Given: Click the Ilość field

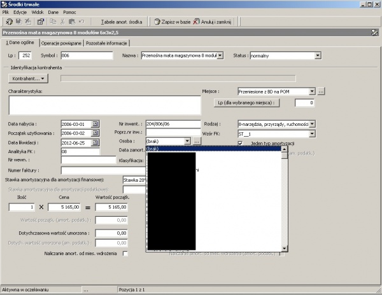Looking at the screenshot, I should (x=22, y=207).
